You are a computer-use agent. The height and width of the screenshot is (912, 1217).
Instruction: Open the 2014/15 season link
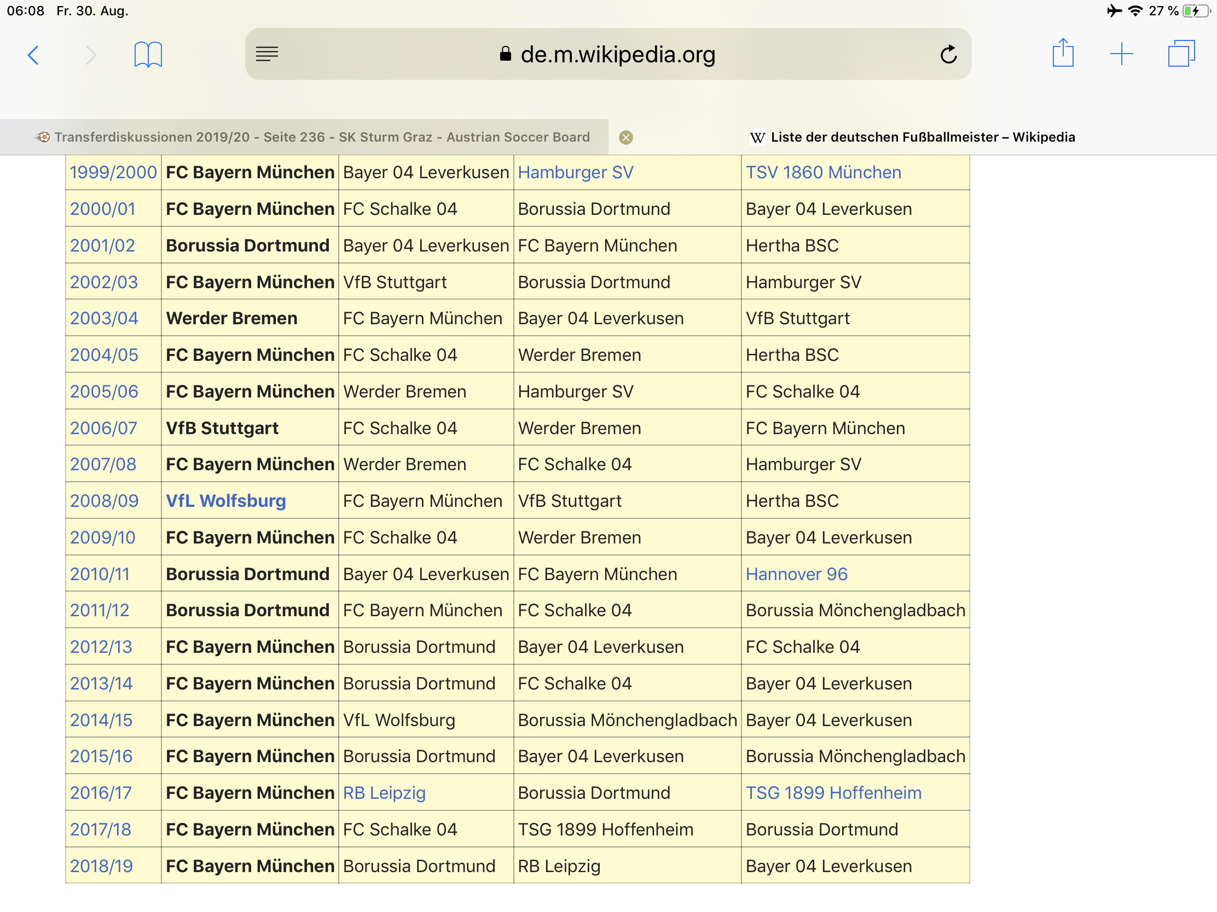[x=101, y=720]
